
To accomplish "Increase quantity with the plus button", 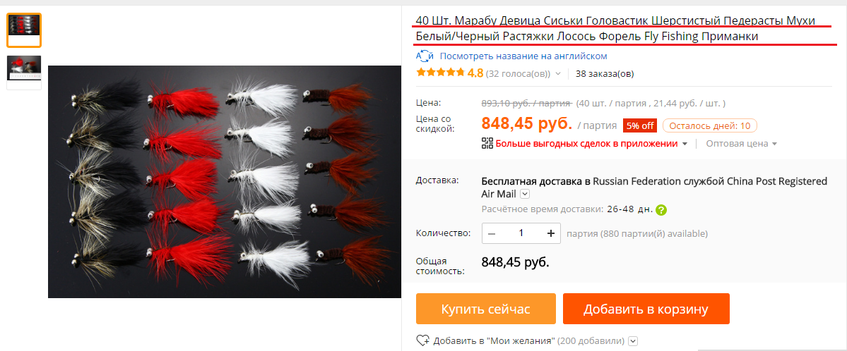I will tap(551, 233).
